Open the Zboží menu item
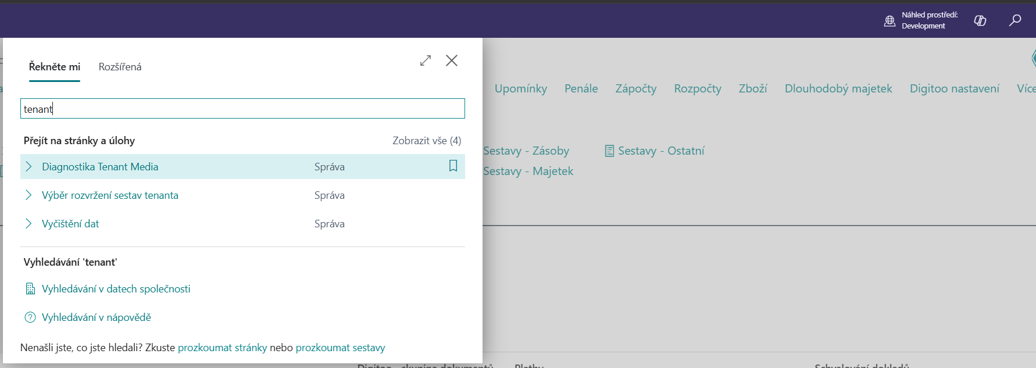 pyautogui.click(x=753, y=88)
